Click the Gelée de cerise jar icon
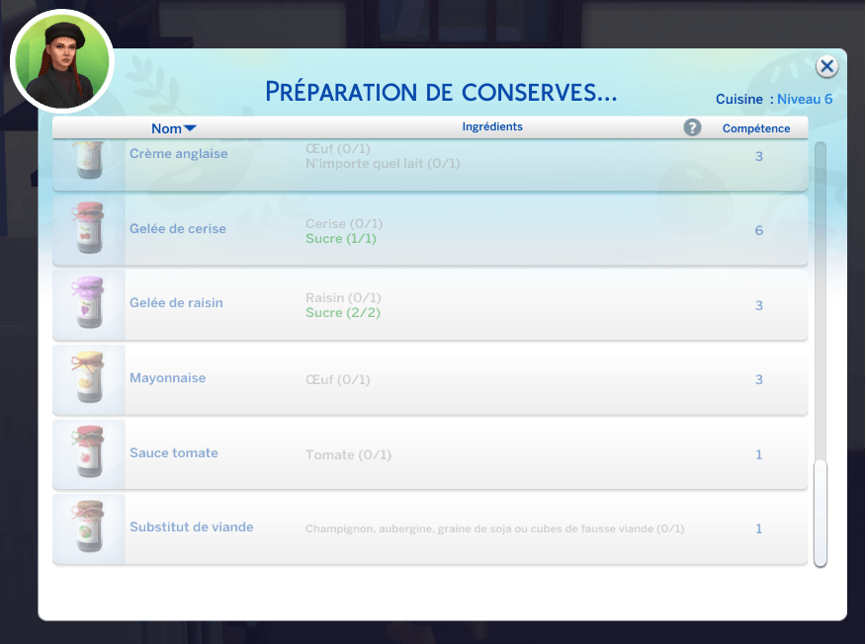Screen dimensions: 865x644 (89, 228)
